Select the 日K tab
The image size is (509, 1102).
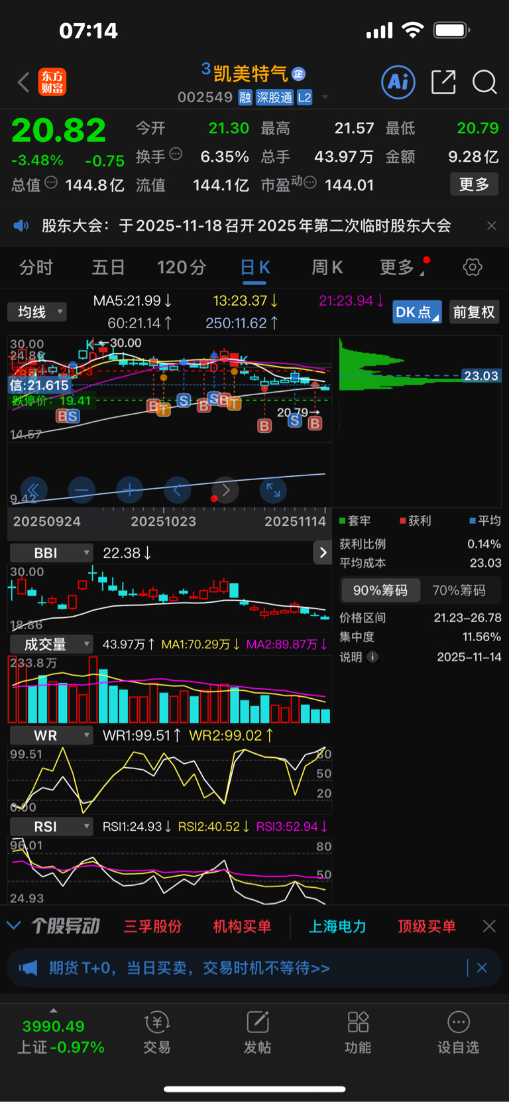[x=255, y=267]
